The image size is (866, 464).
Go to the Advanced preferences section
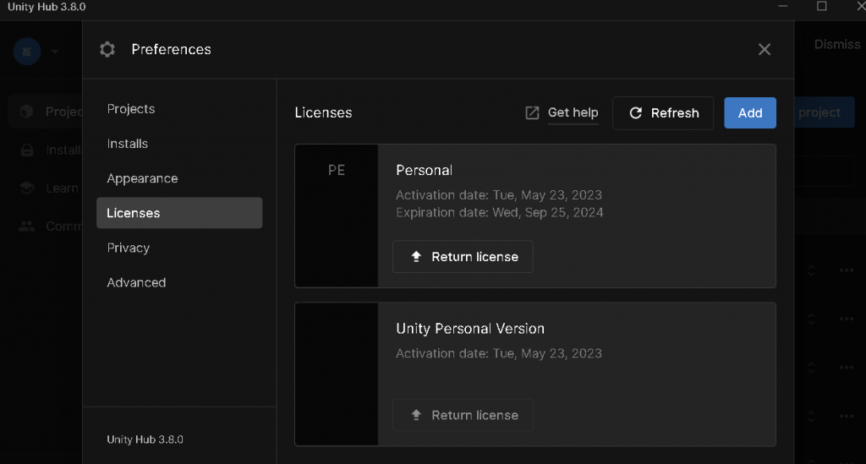point(136,282)
